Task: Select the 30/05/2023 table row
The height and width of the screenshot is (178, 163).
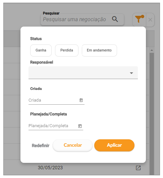Action: (76, 168)
